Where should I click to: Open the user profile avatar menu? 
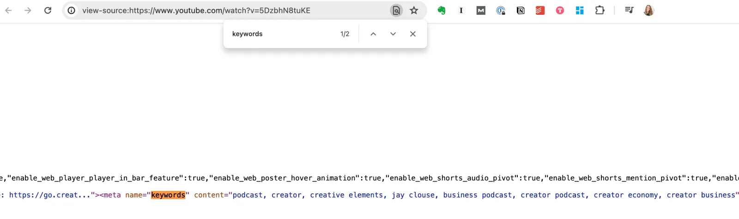(x=648, y=10)
